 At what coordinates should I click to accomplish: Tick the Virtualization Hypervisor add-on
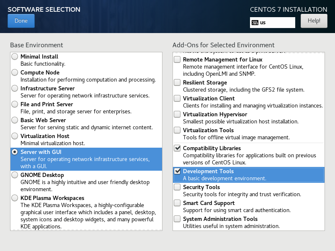178,115
